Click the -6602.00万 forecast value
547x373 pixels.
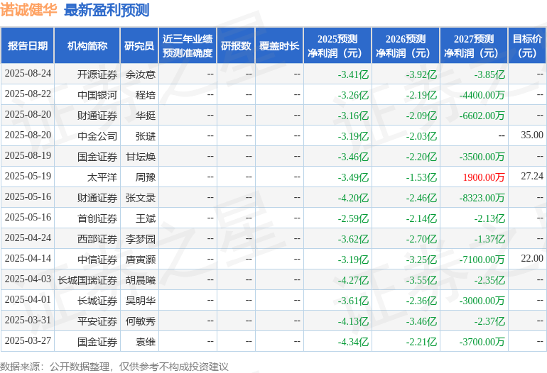482,116
